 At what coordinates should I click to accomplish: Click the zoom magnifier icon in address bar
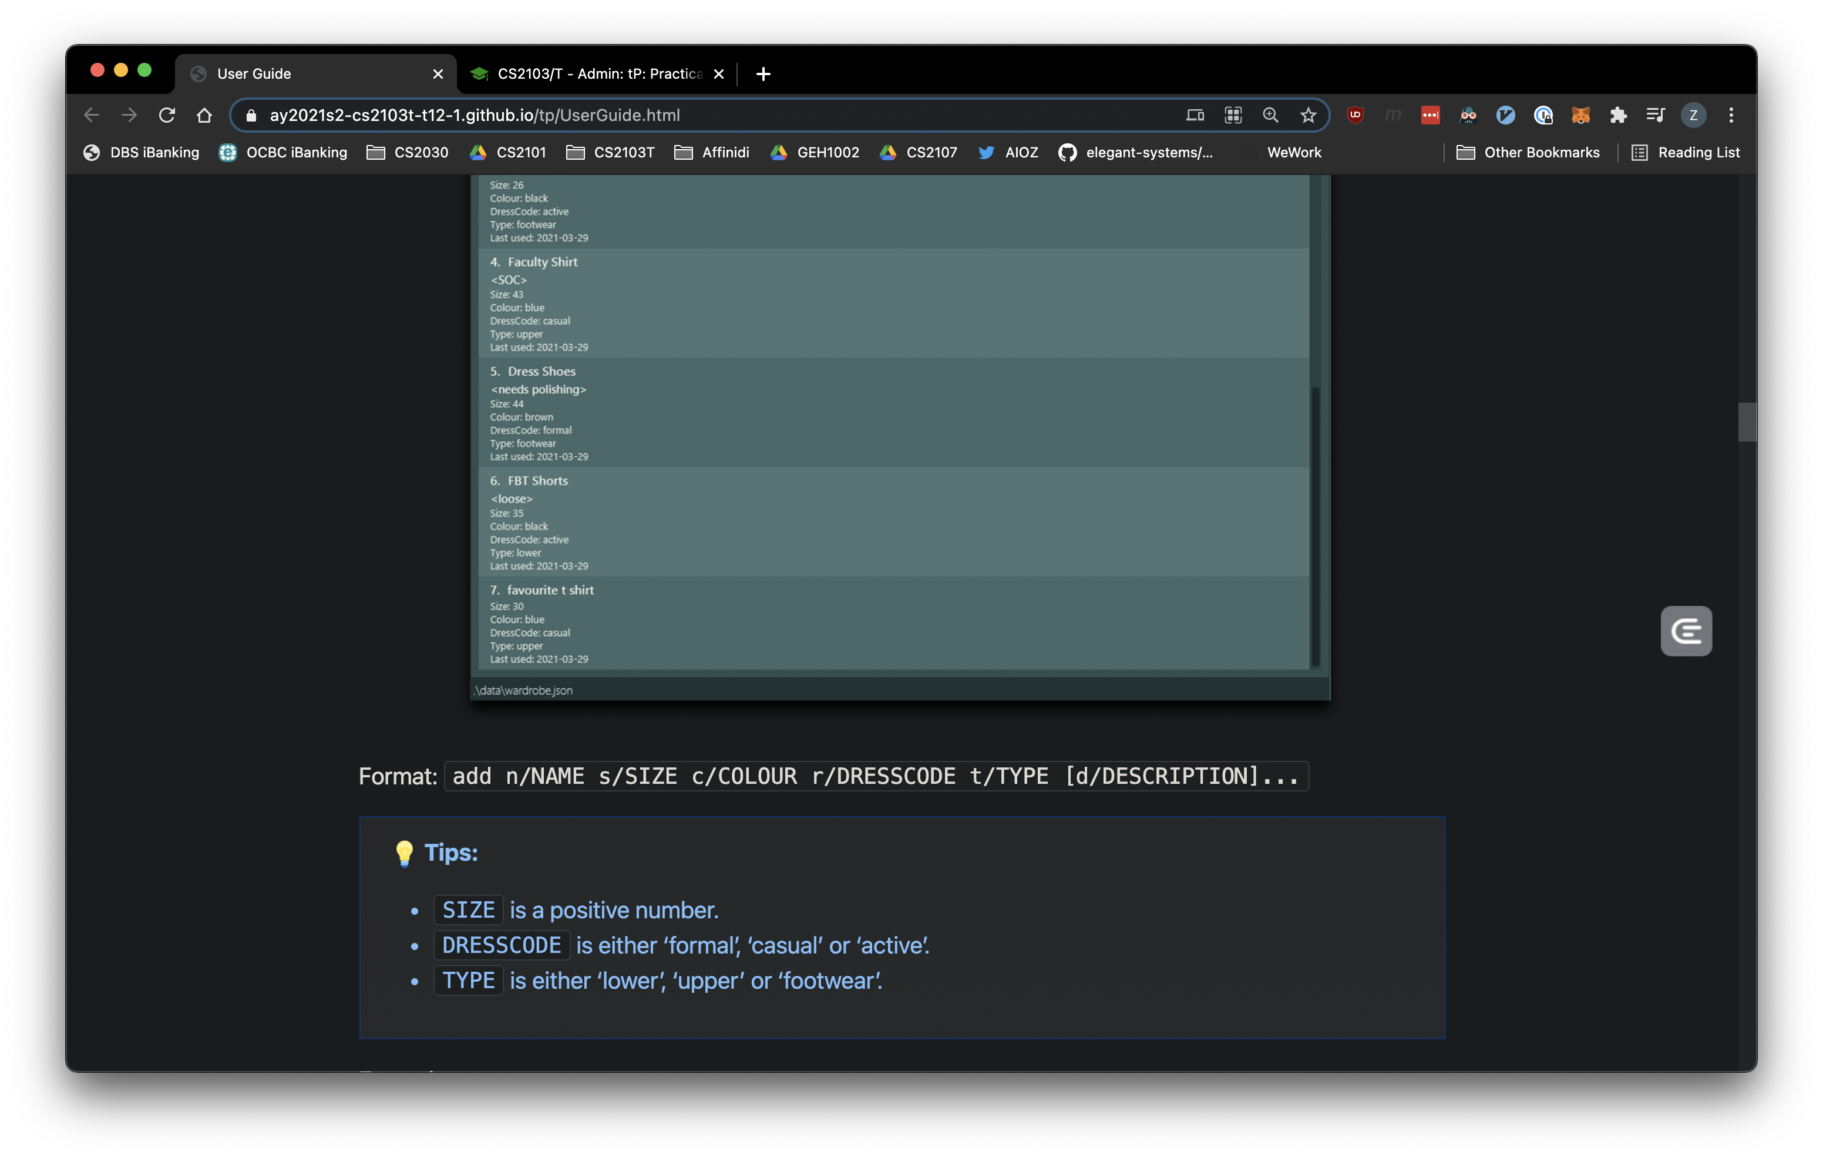pyautogui.click(x=1270, y=115)
